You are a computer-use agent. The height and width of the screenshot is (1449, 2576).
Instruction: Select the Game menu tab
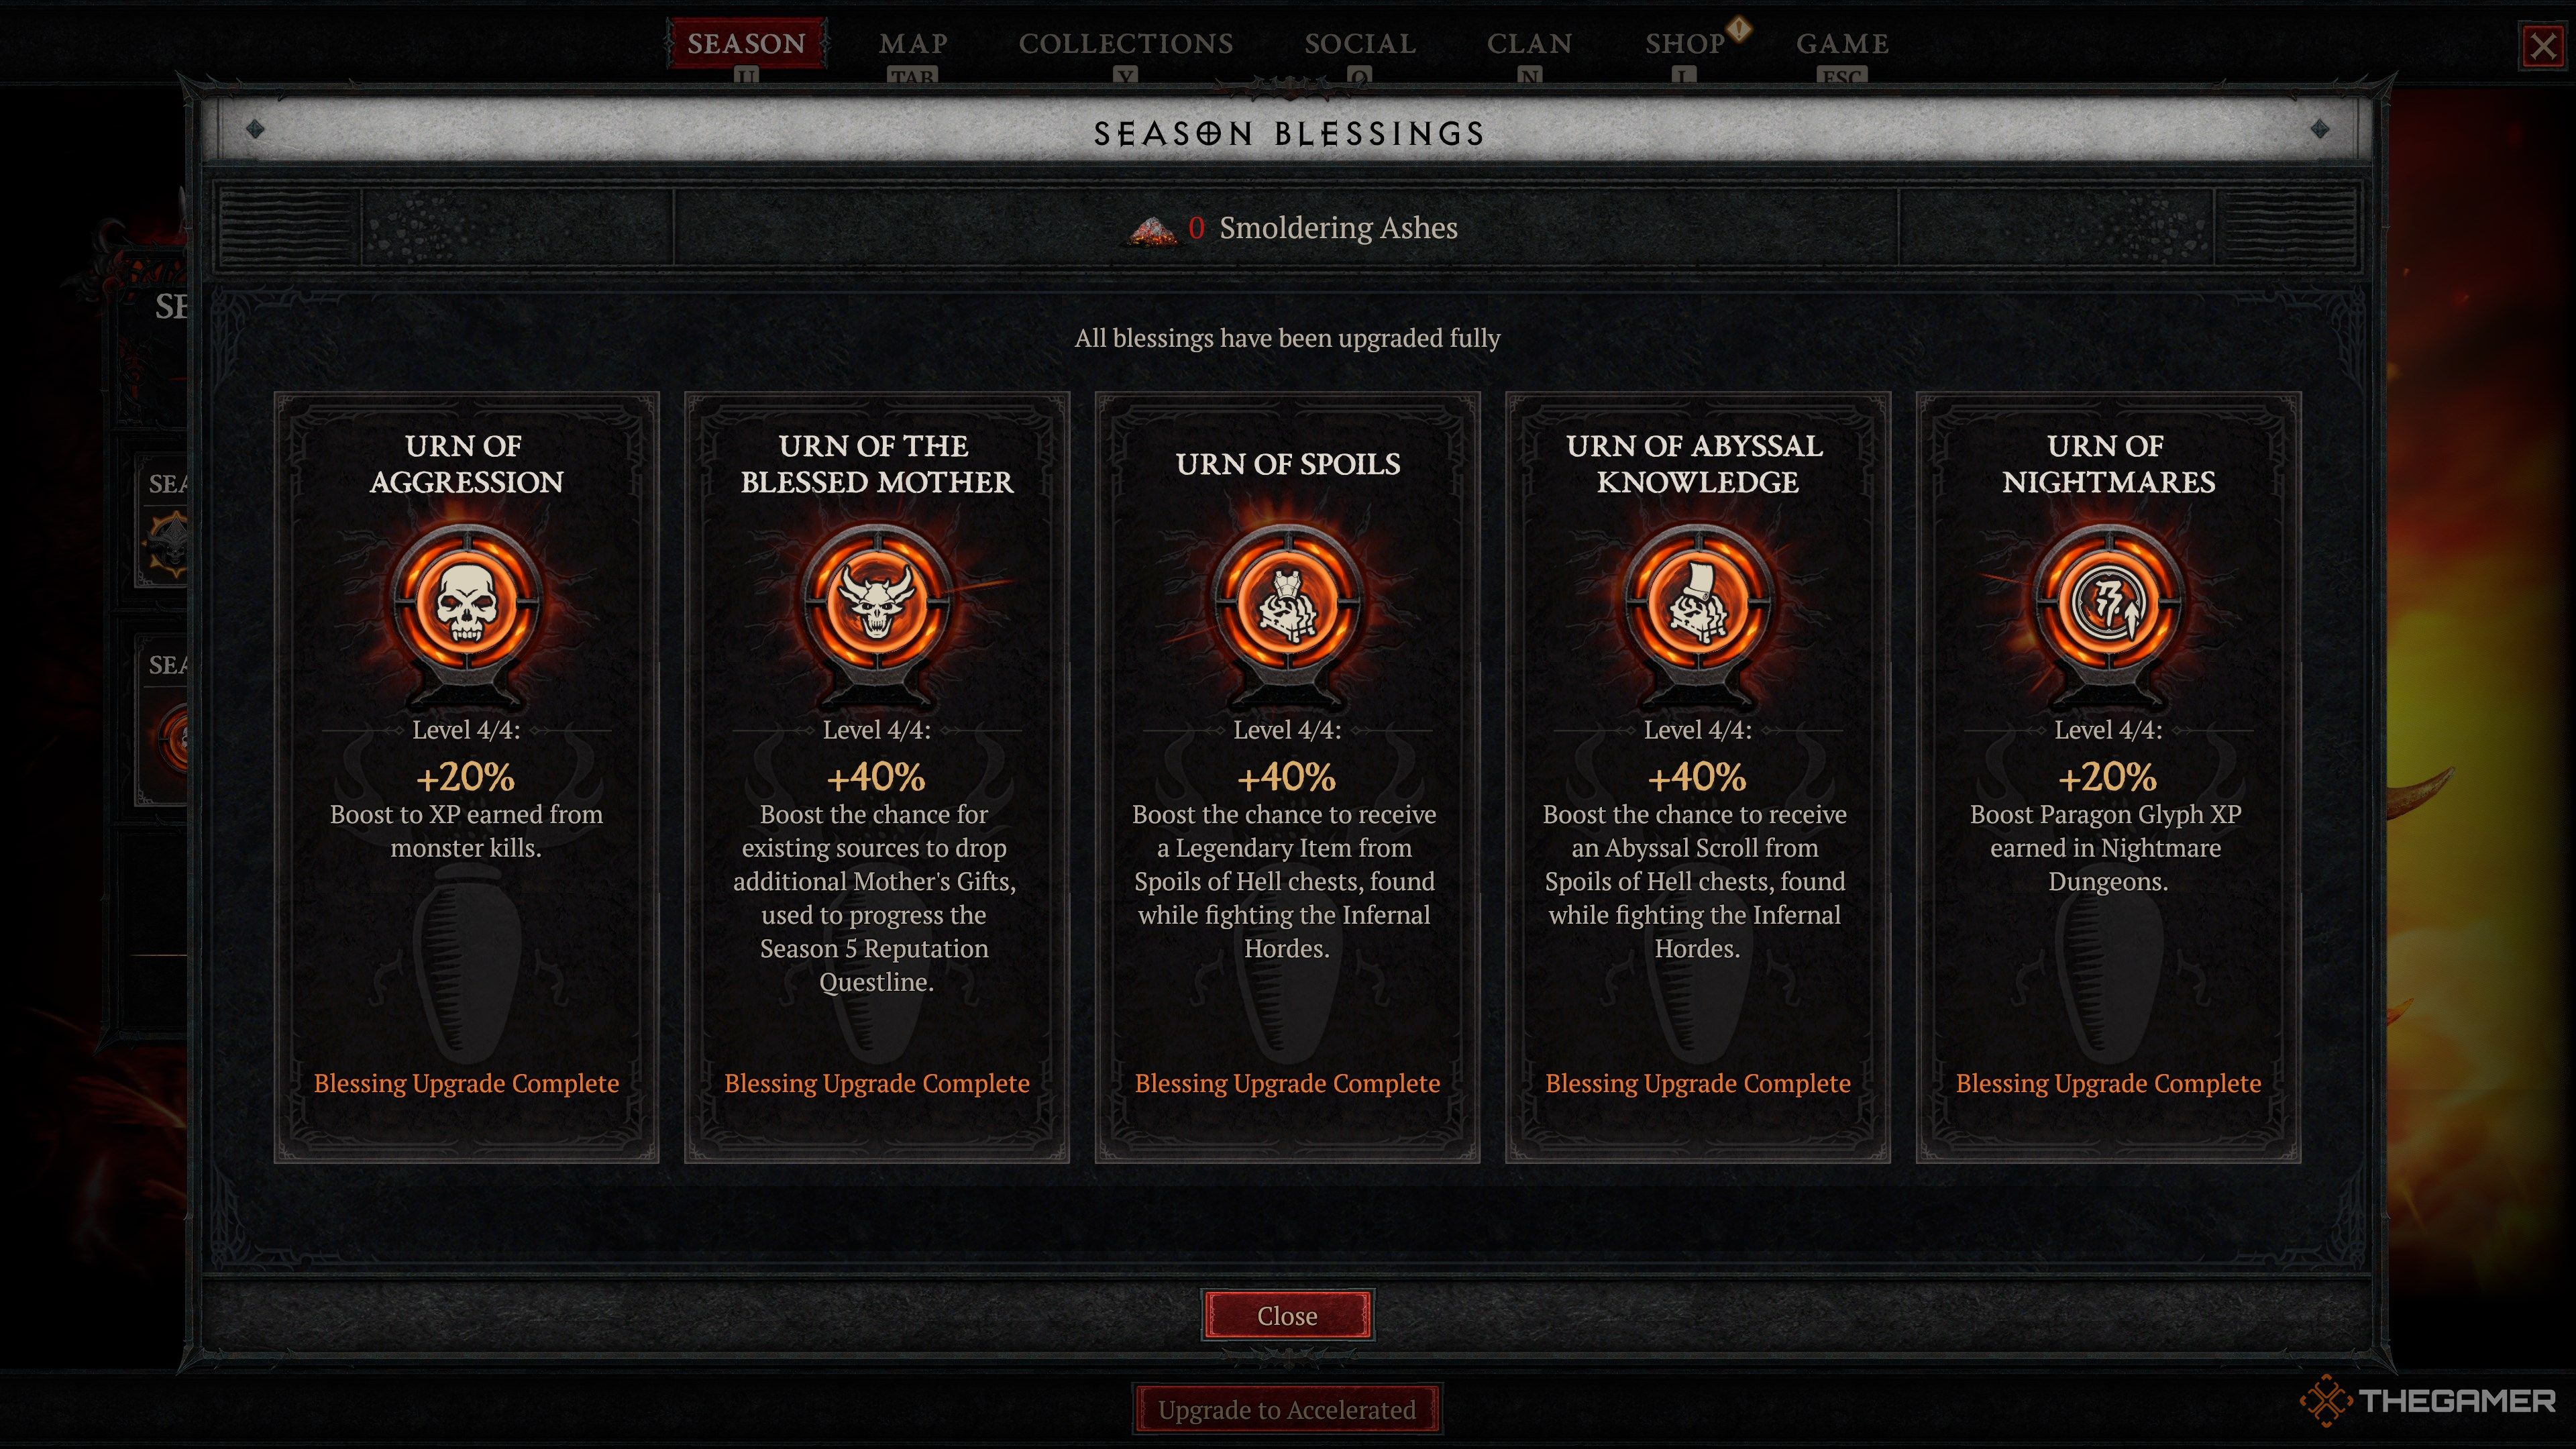1842,43
